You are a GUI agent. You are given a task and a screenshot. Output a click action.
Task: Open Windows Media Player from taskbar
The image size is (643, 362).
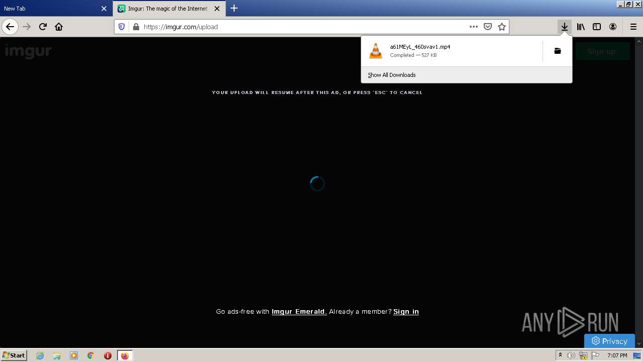74,355
